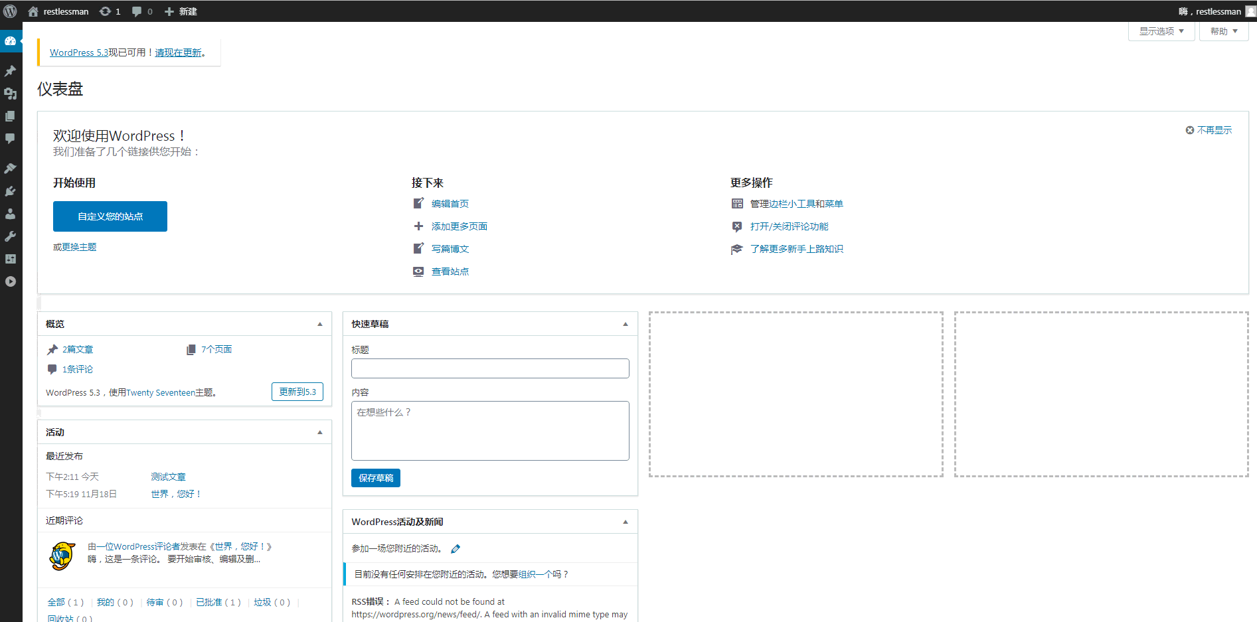The image size is (1257, 622).
Task: Open the Media library sidebar icon
Action: [x=11, y=94]
